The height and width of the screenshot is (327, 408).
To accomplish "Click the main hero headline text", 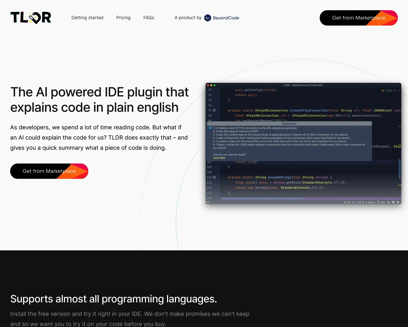I will tap(99, 100).
